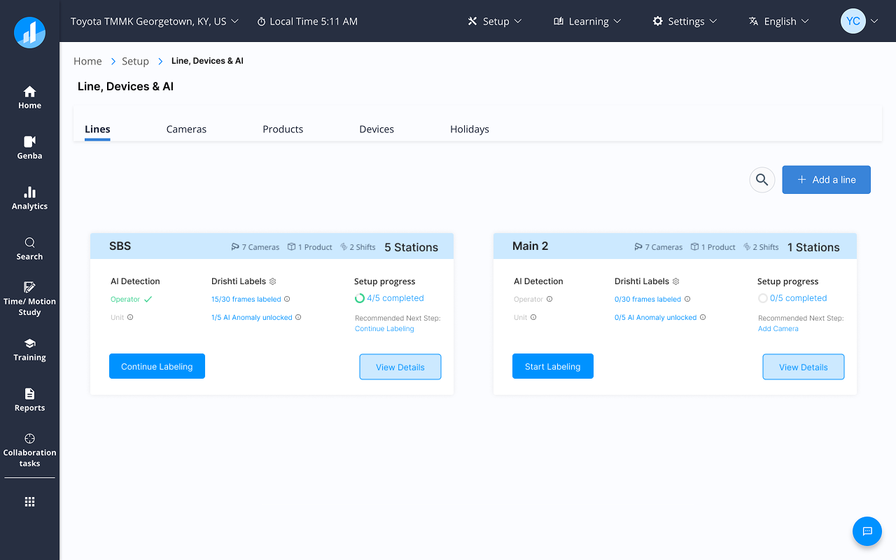Expand the user account chevron
Image resolution: width=896 pixels, height=560 pixels.
874,22
